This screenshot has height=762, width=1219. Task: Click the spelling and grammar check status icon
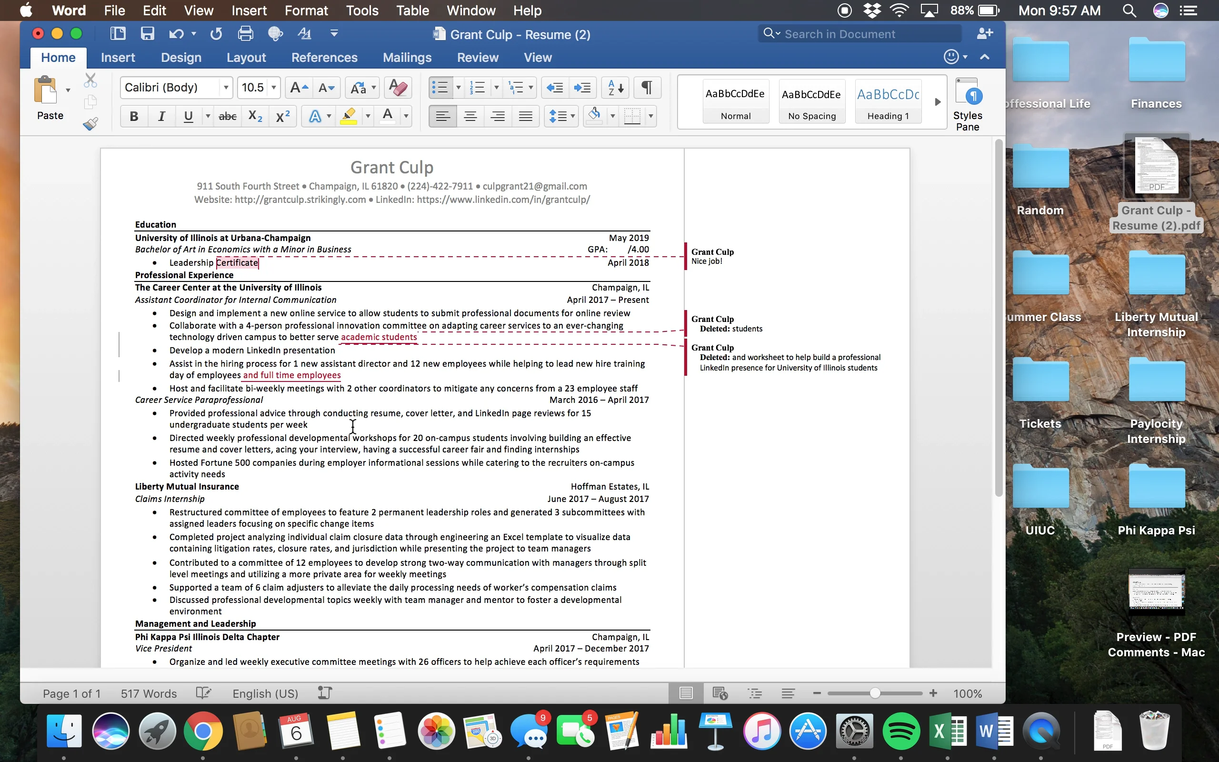(203, 693)
